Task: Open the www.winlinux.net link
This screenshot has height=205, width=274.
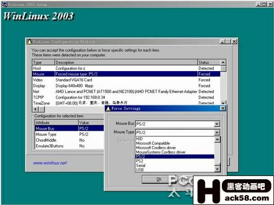Action: (x=50, y=163)
